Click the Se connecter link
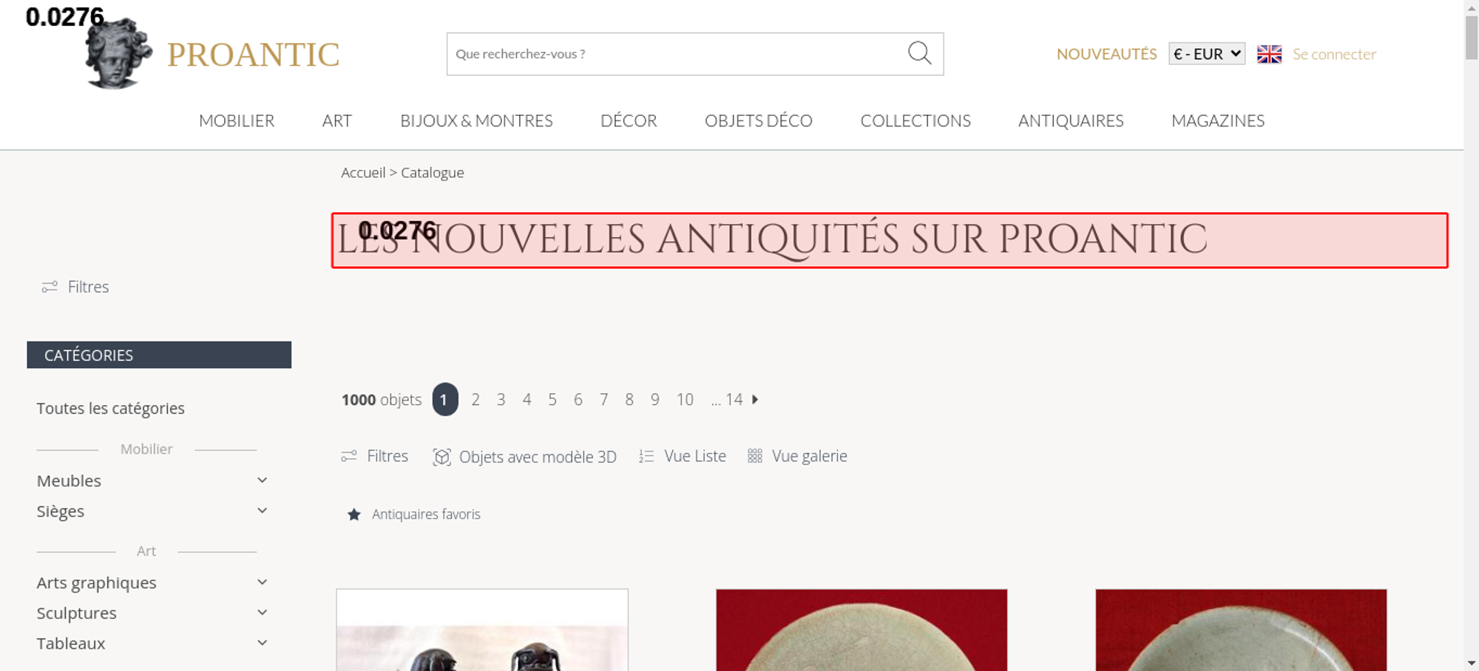1479x671 pixels. click(1334, 54)
